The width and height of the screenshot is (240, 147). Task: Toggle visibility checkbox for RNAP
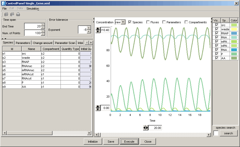coord(216,33)
